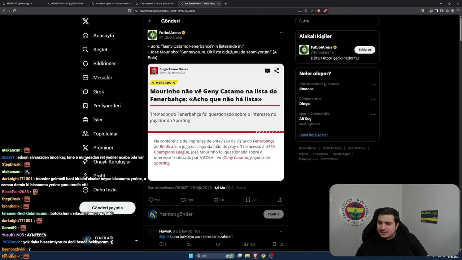Reply to FutbolArena post (193 replies)
Viewport: 462px width, 260px height.
[x=154, y=200]
